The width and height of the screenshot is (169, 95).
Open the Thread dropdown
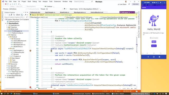tap(54, 9)
